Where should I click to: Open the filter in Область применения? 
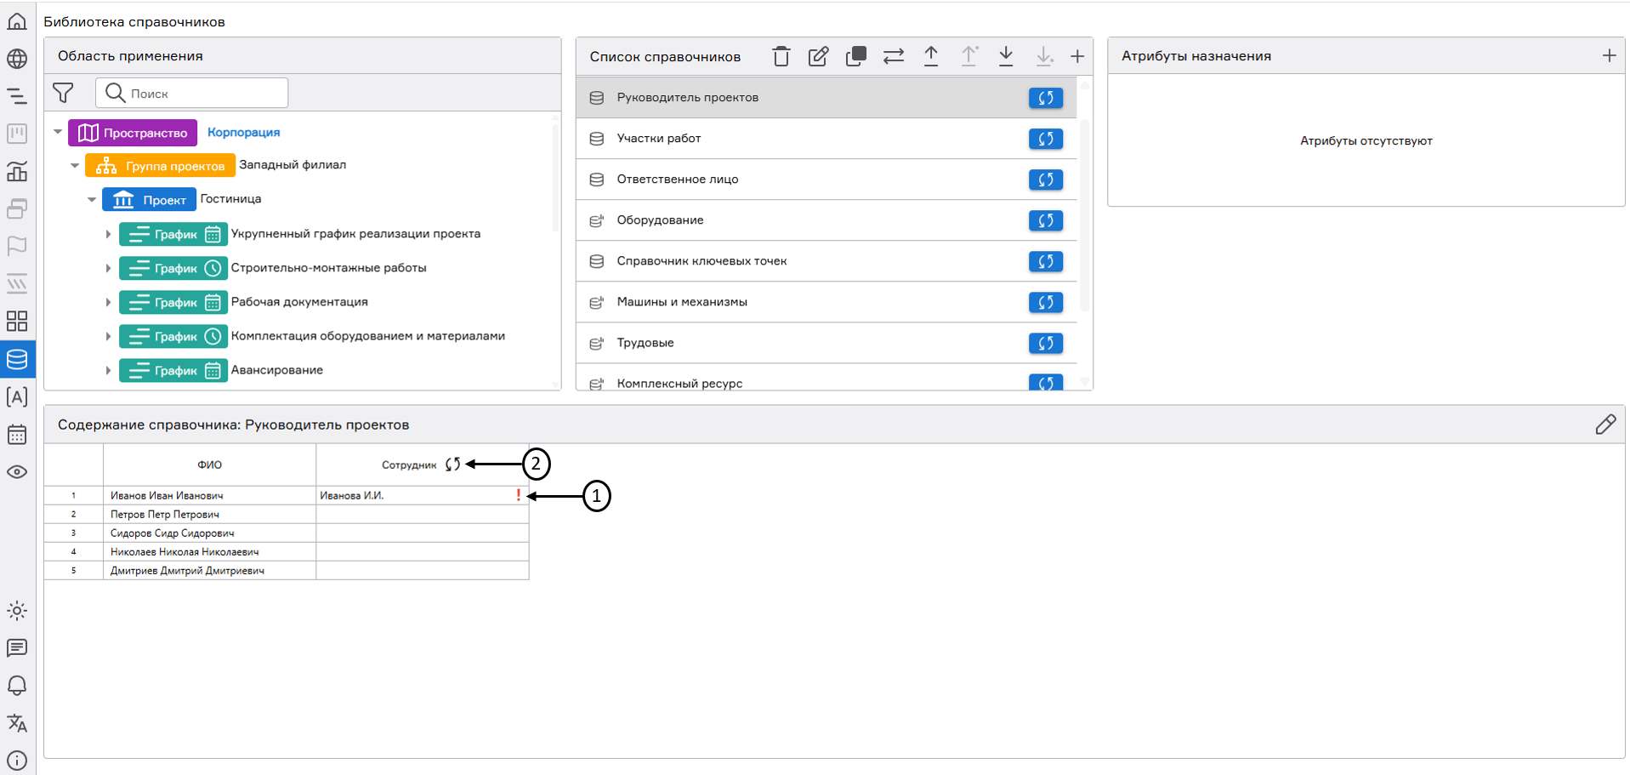pyautogui.click(x=63, y=93)
